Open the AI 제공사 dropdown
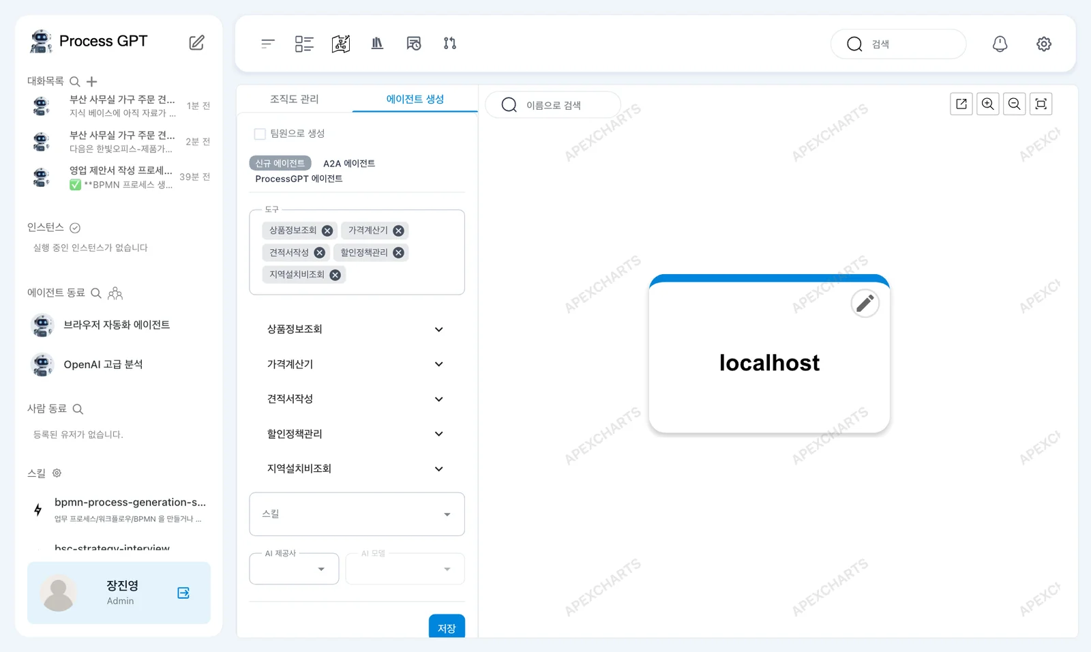The height and width of the screenshot is (652, 1091). pyautogui.click(x=294, y=569)
